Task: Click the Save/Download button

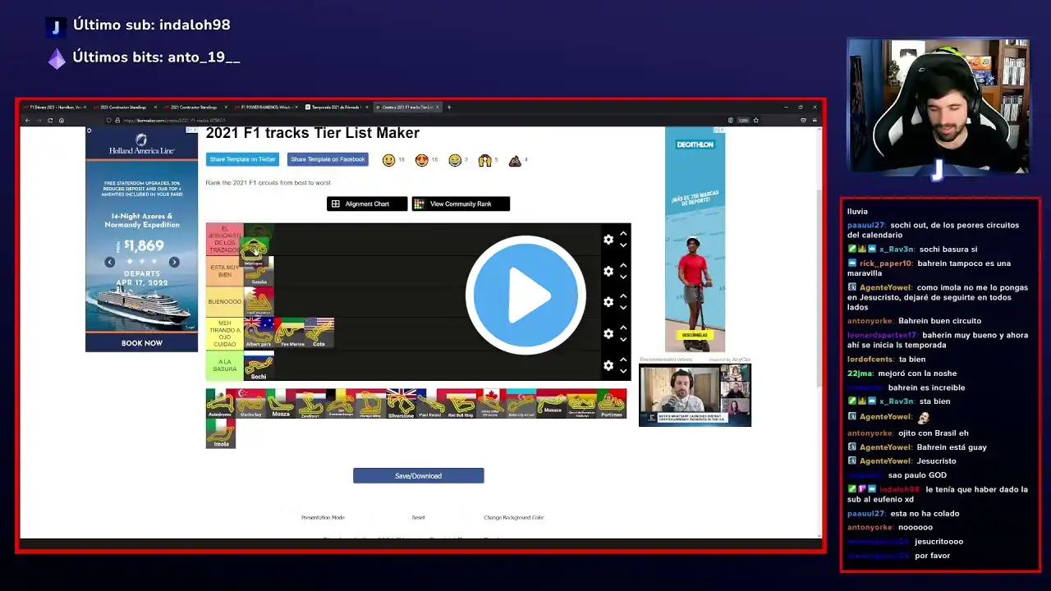Action: coord(419,476)
